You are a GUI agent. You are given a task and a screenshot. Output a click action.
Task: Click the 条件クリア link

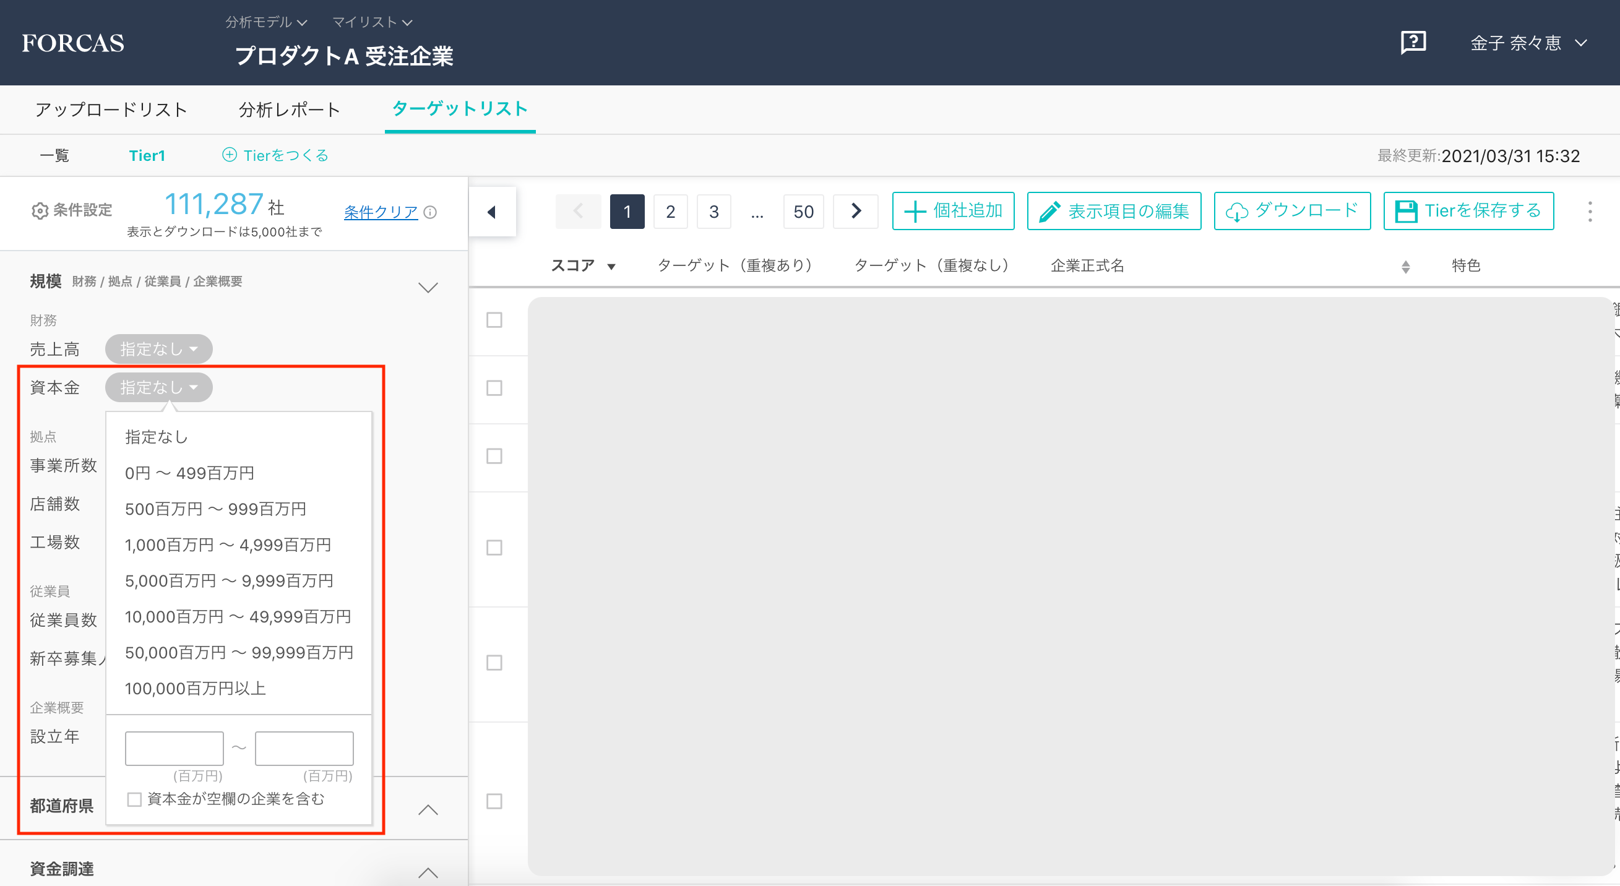[x=381, y=212]
